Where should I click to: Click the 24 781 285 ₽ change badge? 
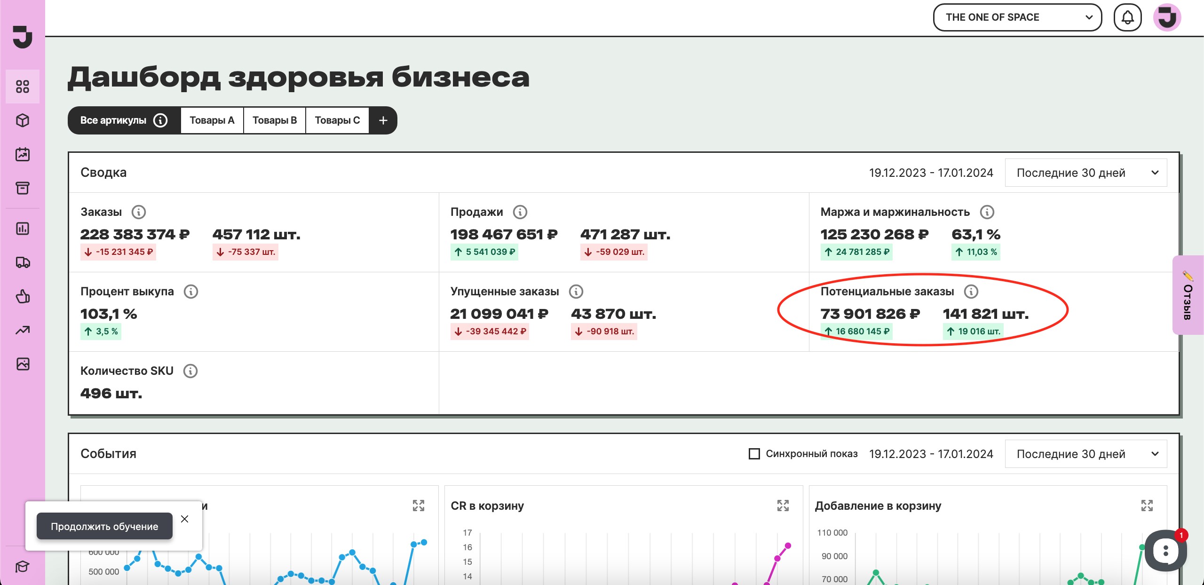tap(856, 252)
